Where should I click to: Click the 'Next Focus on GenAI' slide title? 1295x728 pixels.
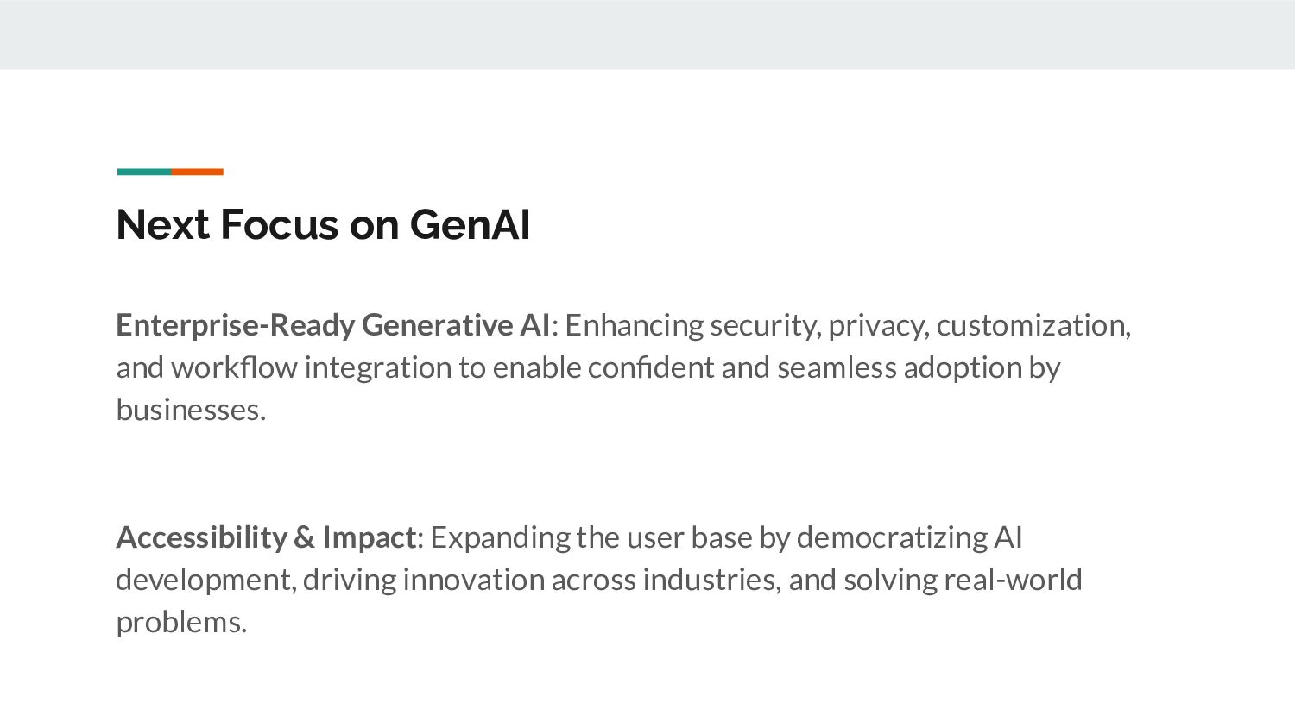click(323, 224)
